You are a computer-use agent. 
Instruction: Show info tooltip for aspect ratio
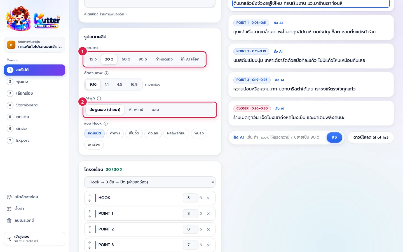click(x=106, y=73)
